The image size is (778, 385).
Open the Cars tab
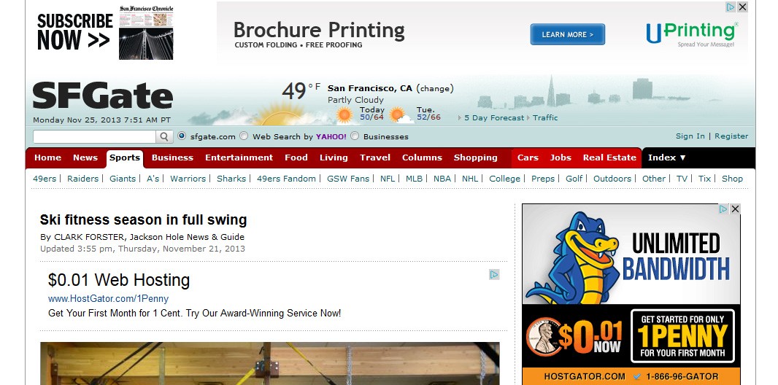click(528, 157)
